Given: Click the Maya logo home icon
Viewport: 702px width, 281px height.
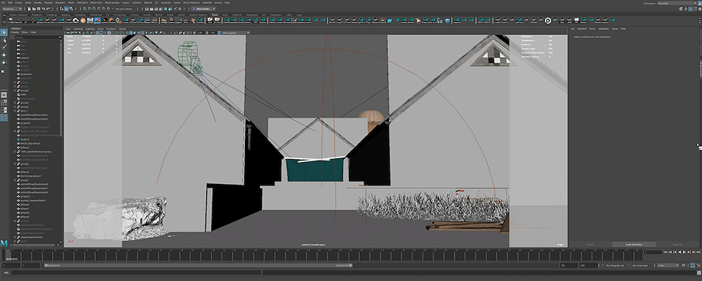Looking at the screenshot, I should point(4,243).
